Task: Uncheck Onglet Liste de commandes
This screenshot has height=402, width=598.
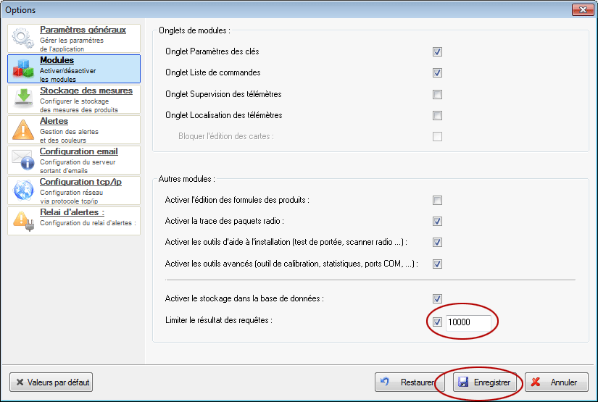Action: coord(437,72)
